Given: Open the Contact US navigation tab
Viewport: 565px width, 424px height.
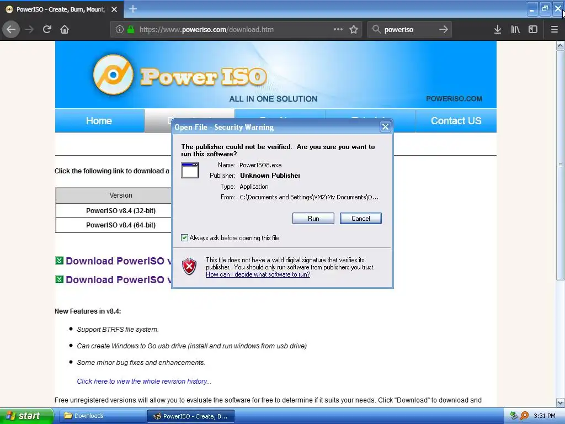Looking at the screenshot, I should (x=456, y=121).
